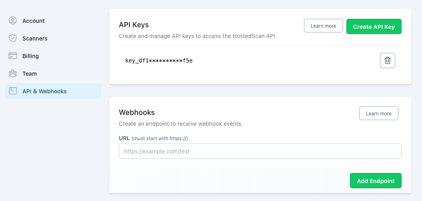Delete the API key with trash icon
422x201 pixels.
387,60
